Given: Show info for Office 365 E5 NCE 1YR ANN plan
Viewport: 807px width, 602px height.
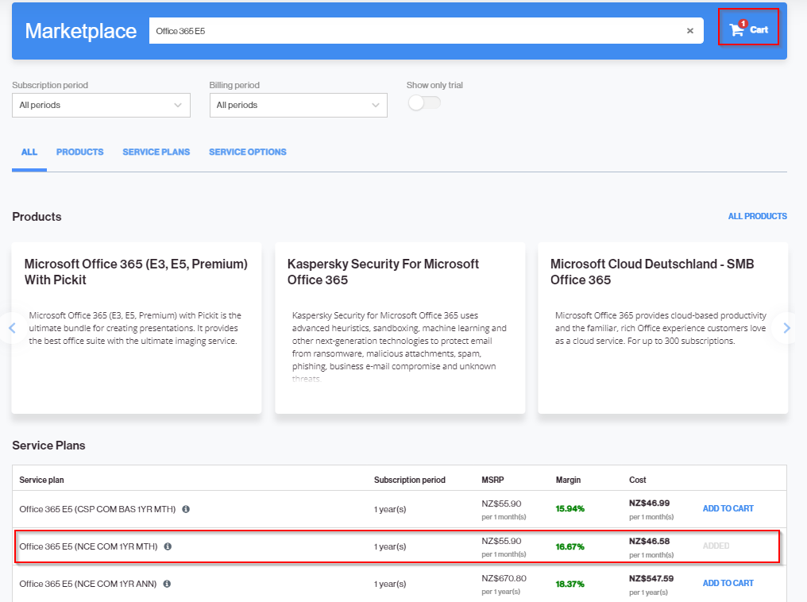Looking at the screenshot, I should click(168, 584).
